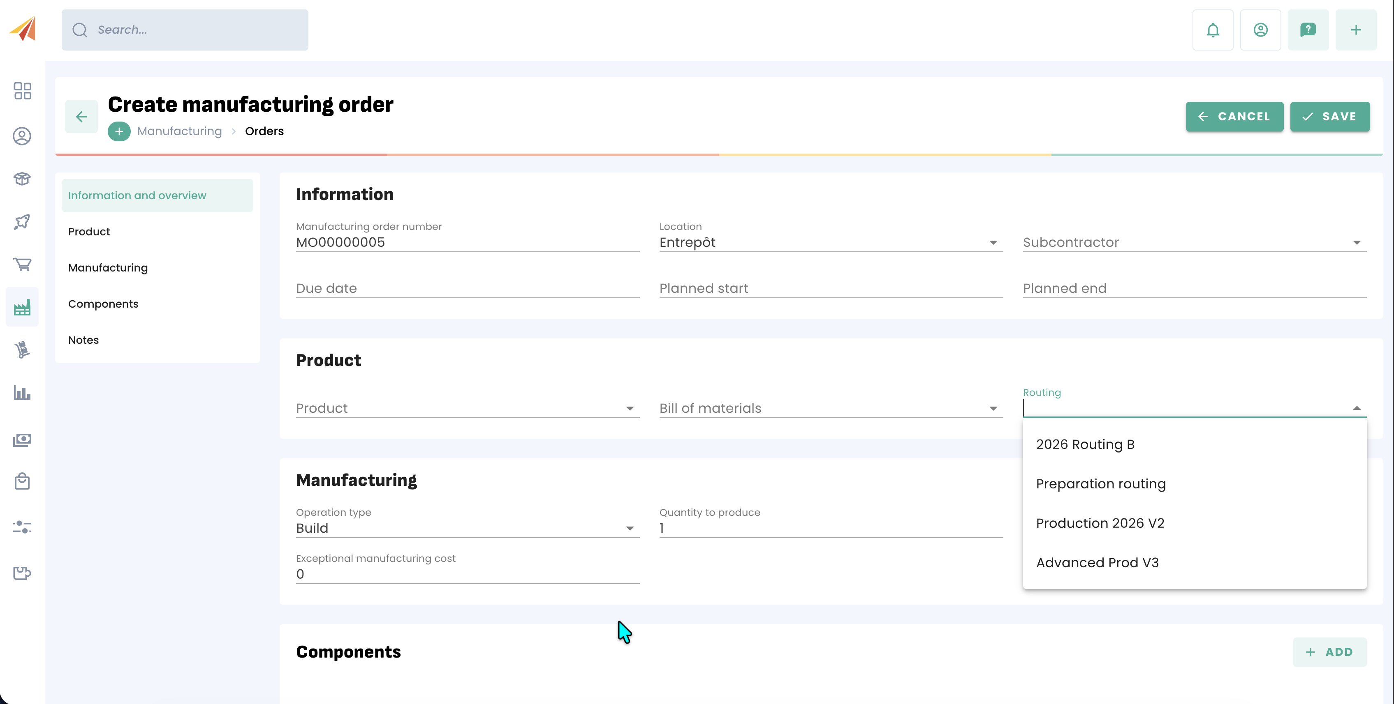Click the rocket icon in sidebar

(x=22, y=221)
